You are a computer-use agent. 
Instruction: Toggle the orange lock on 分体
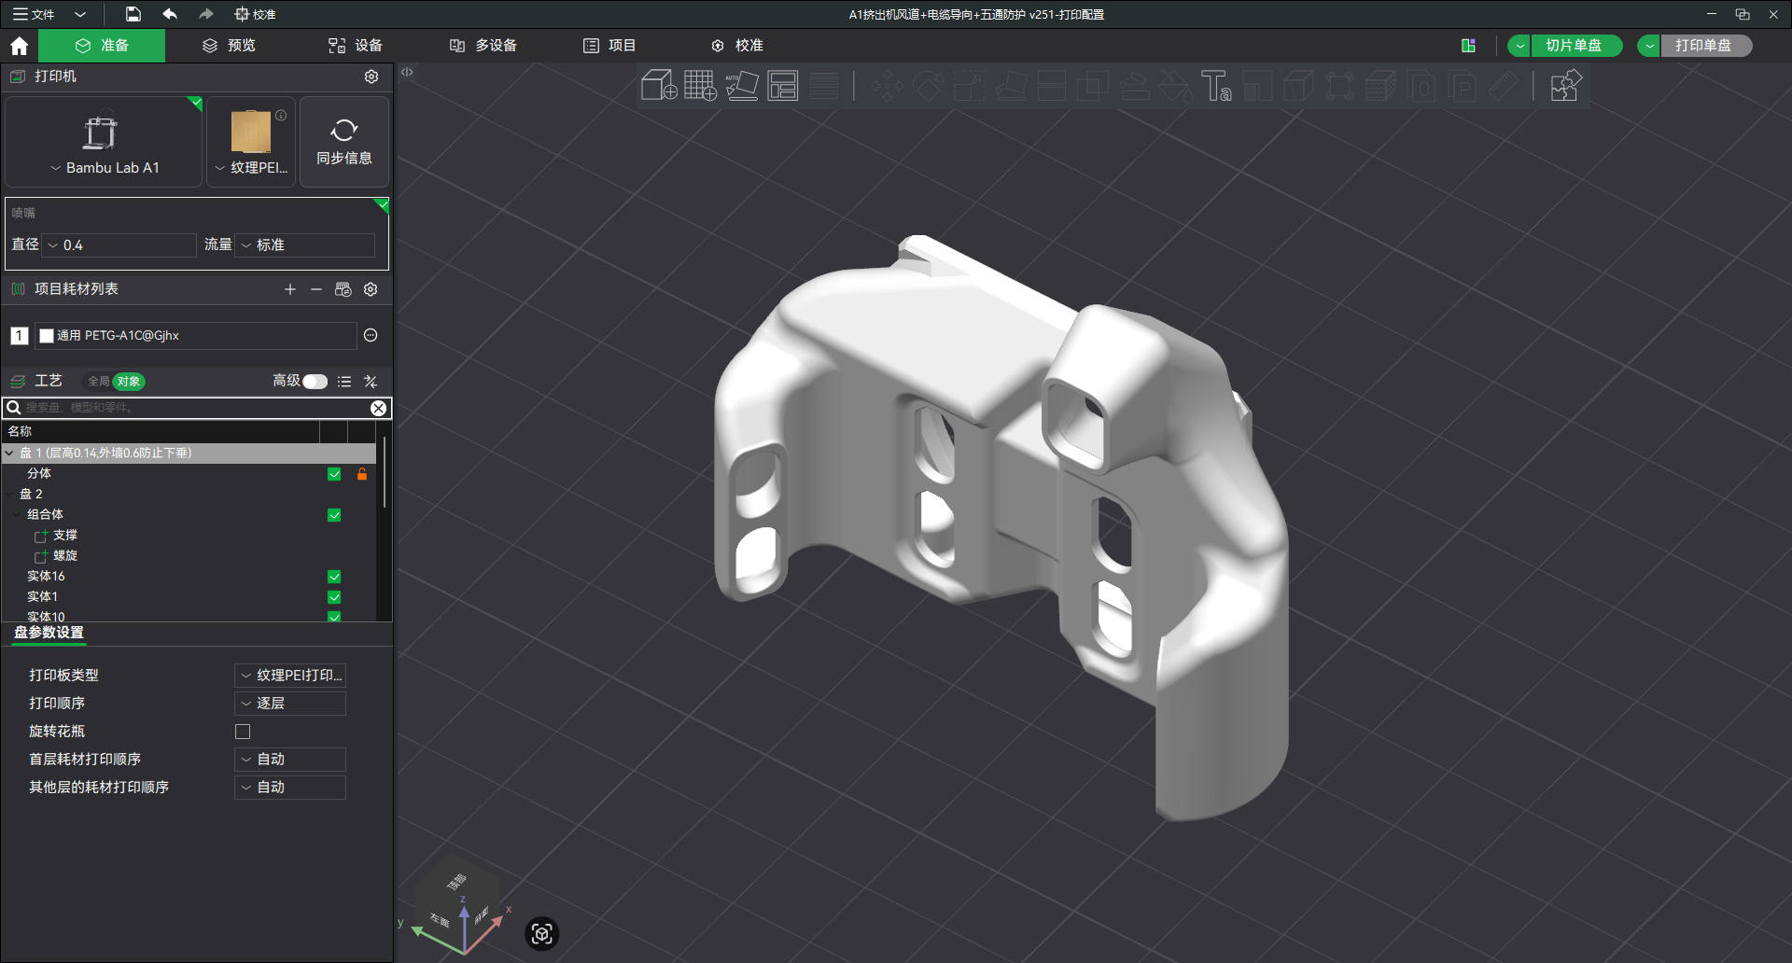click(362, 474)
